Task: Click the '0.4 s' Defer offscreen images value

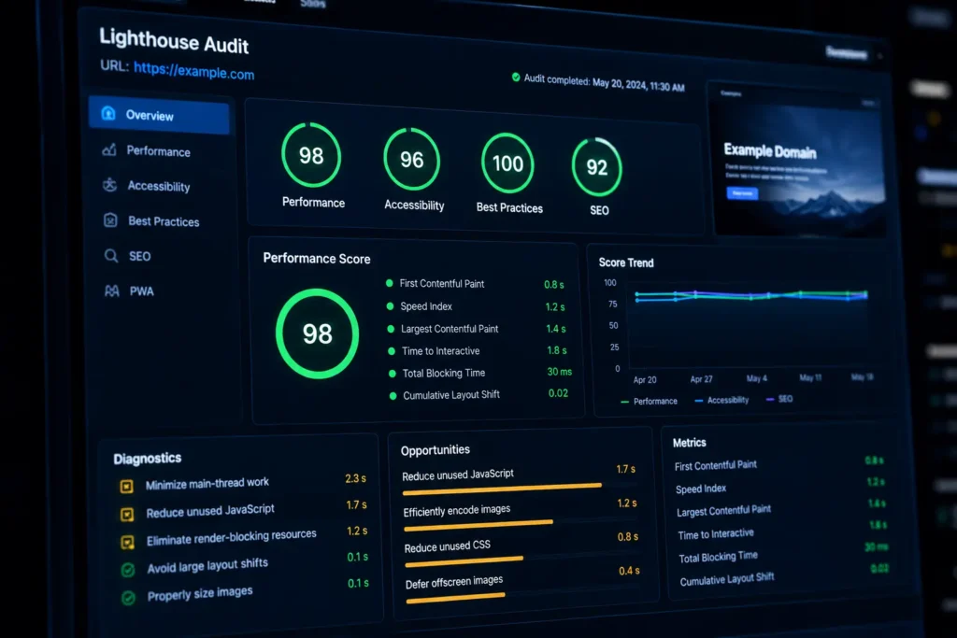Action: [x=629, y=571]
